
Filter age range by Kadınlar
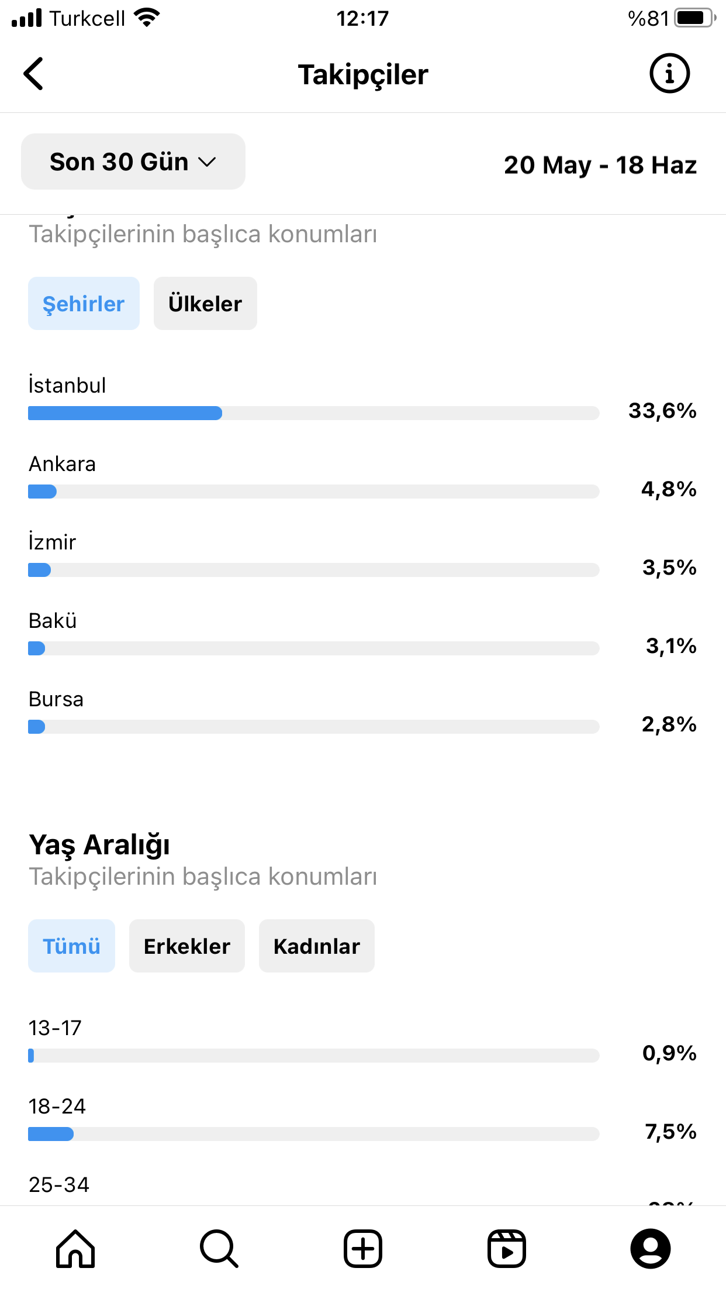point(317,946)
